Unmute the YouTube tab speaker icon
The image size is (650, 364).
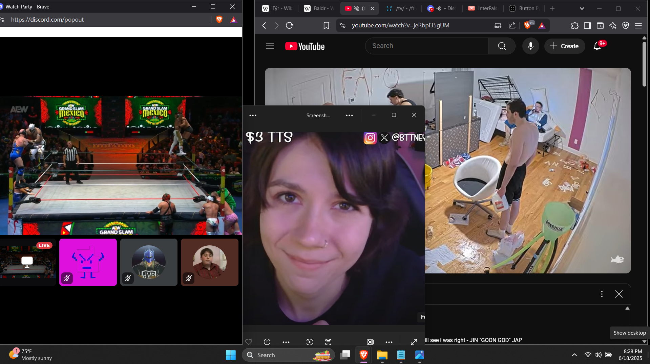[x=357, y=8]
